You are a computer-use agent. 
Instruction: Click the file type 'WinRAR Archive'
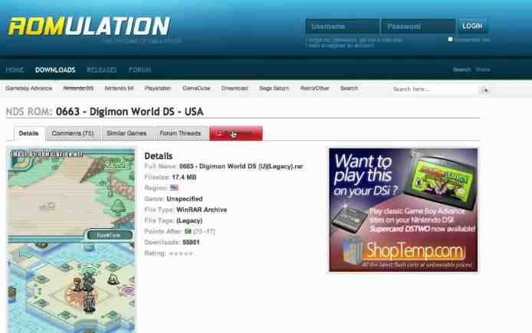coord(202,210)
